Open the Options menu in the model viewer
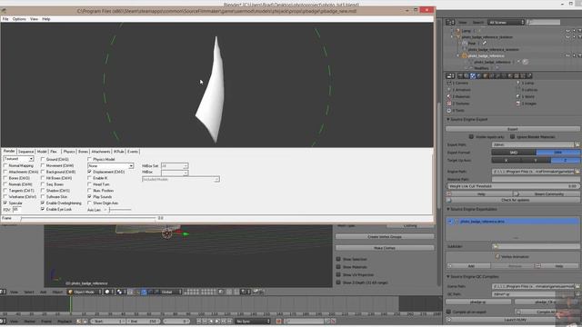Viewport: 582px width, 327px height. 19,19
